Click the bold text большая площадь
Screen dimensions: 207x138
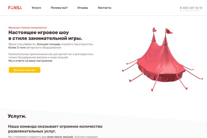[x=49, y=44]
